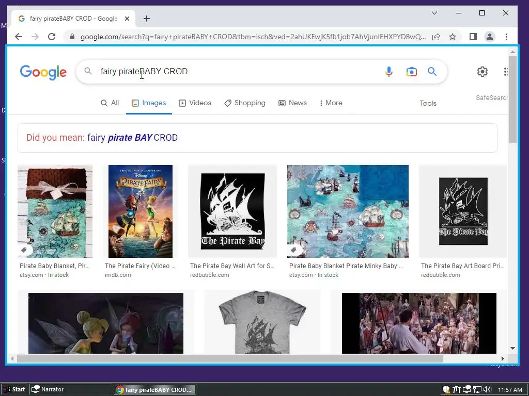Open the Chrome side panel icon

(x=473, y=37)
